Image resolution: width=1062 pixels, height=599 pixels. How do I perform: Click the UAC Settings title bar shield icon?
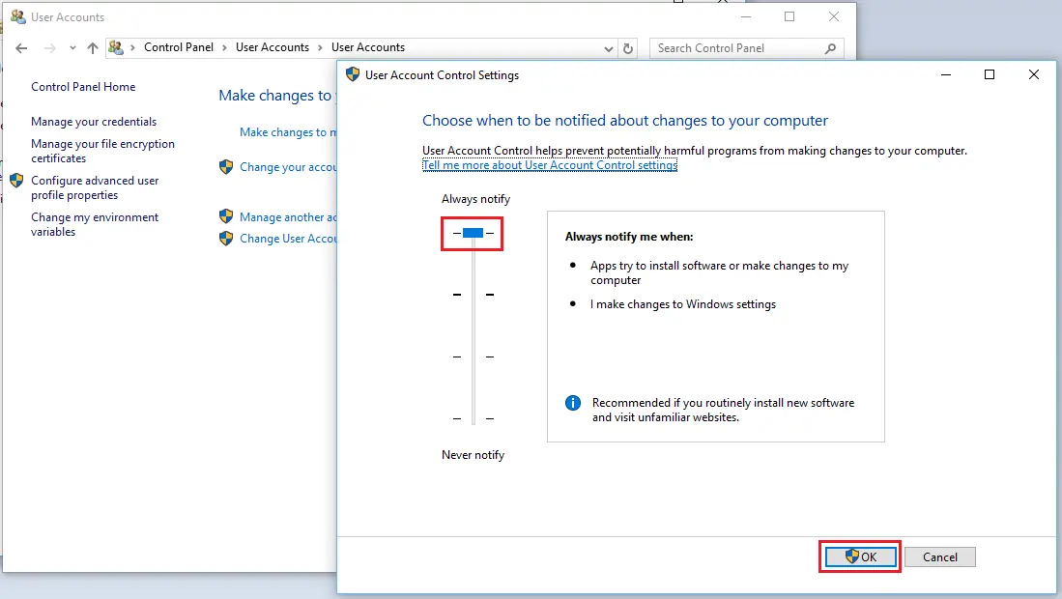coord(352,74)
